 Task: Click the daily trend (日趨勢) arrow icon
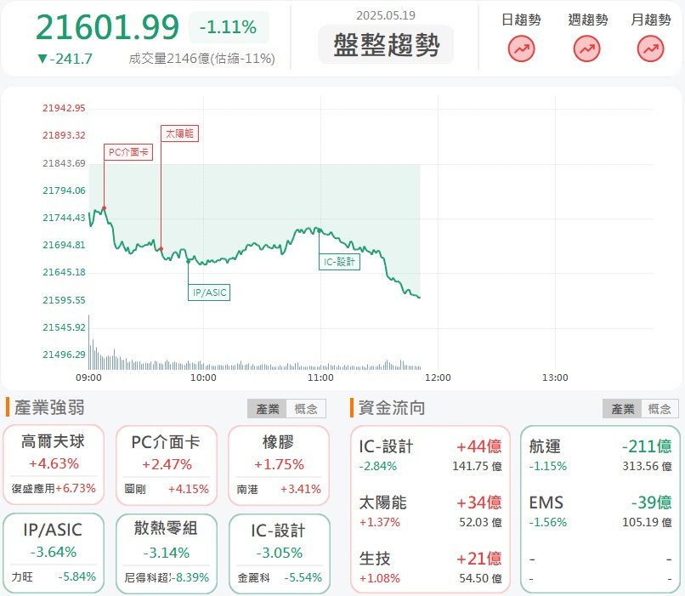click(x=521, y=48)
